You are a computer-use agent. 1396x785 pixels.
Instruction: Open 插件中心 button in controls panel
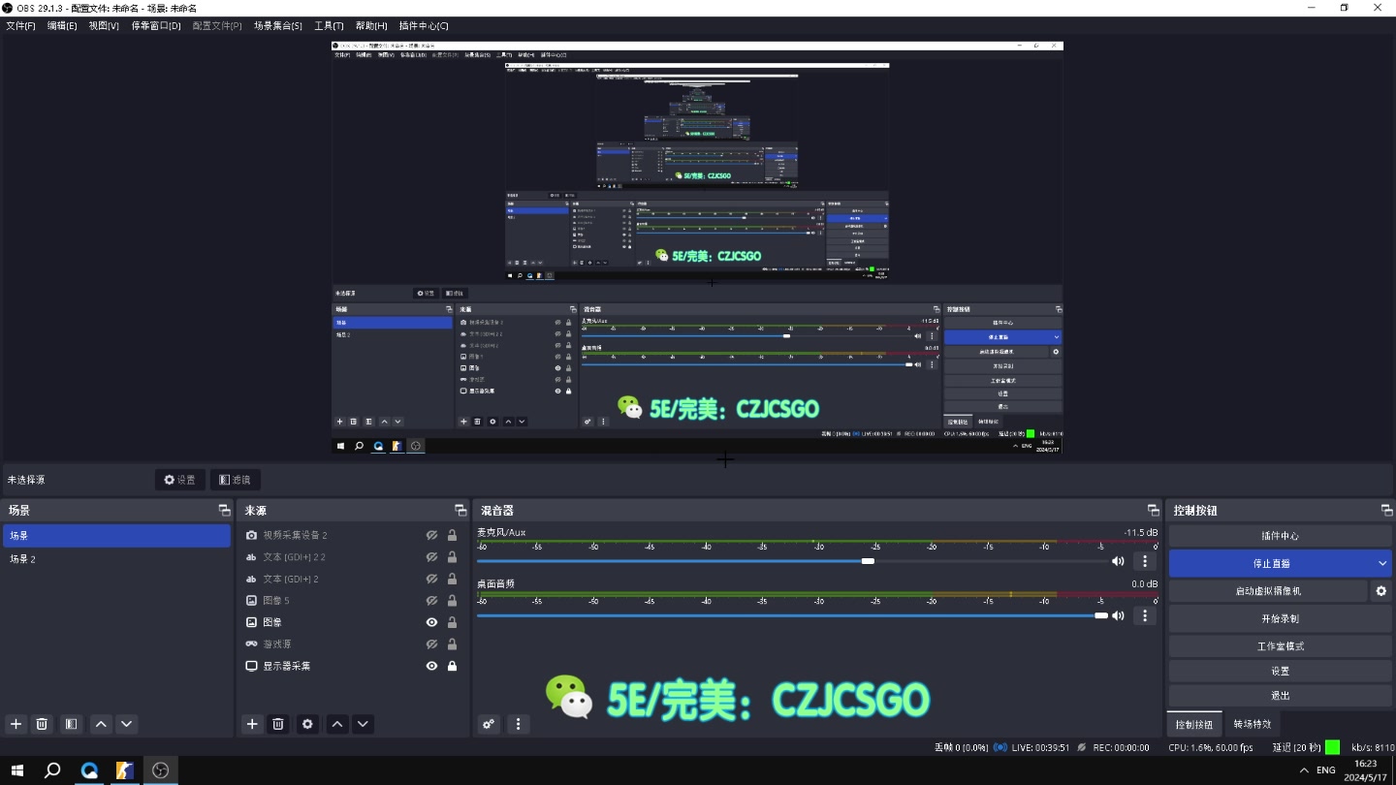coord(1280,536)
